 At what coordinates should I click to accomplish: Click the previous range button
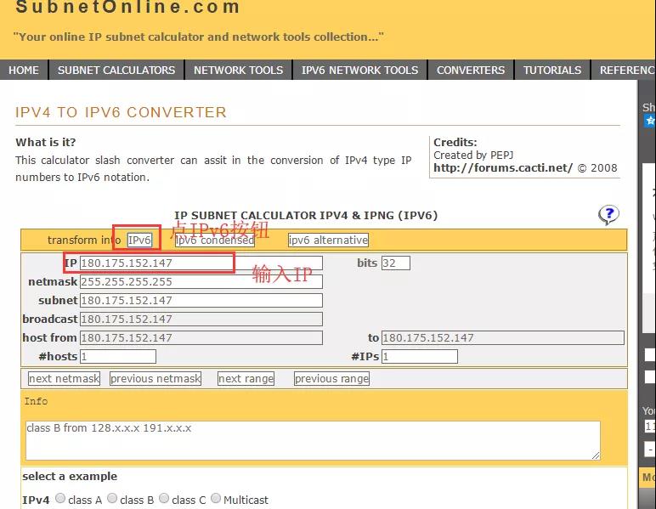click(331, 379)
